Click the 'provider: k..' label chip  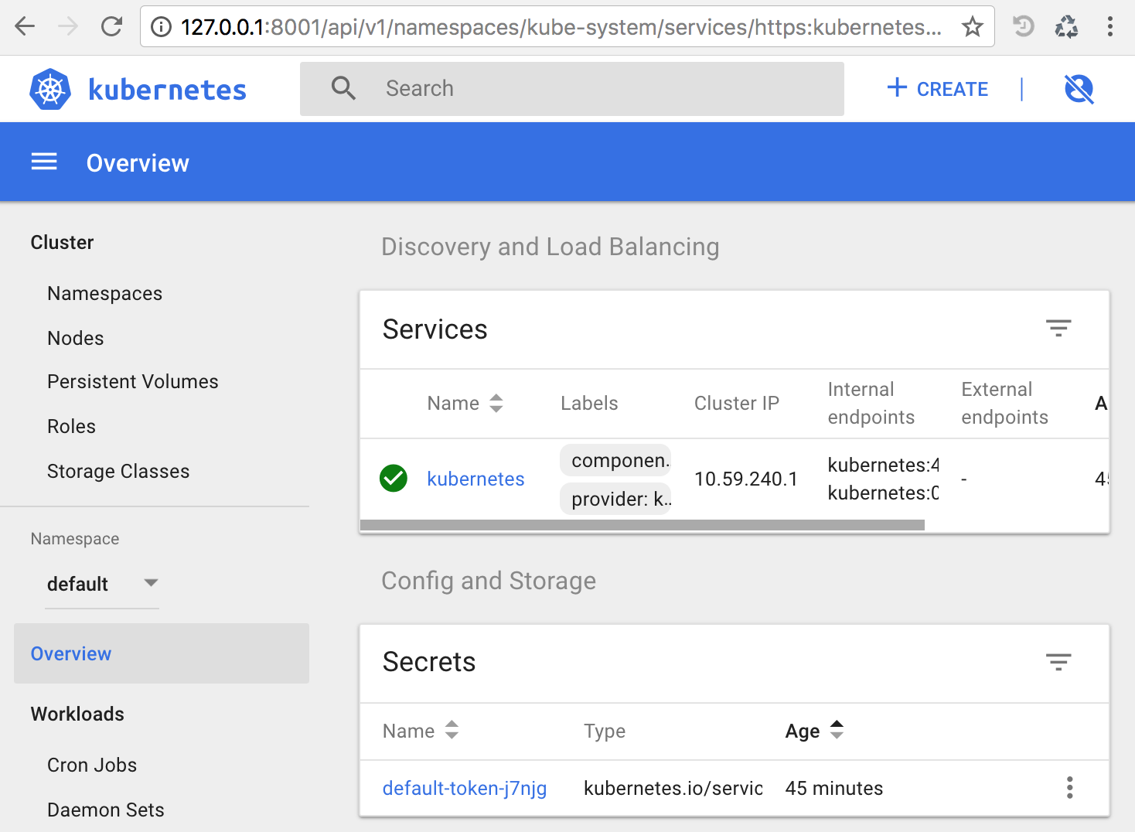[615, 499]
